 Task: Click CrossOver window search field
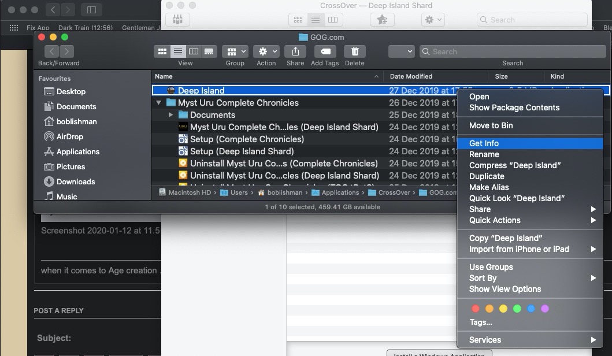click(x=532, y=20)
